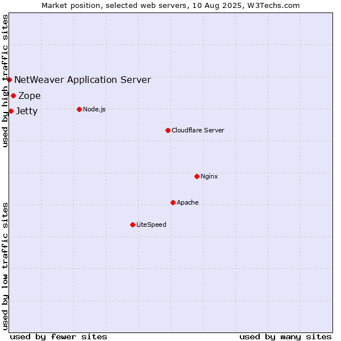Click 'used by many sites' axis label
The width and height of the screenshot is (341, 341).
pos(285,337)
